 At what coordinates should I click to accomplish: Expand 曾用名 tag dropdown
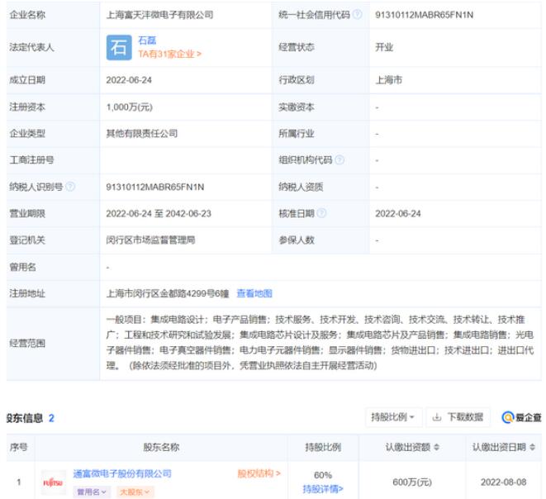tap(92, 492)
